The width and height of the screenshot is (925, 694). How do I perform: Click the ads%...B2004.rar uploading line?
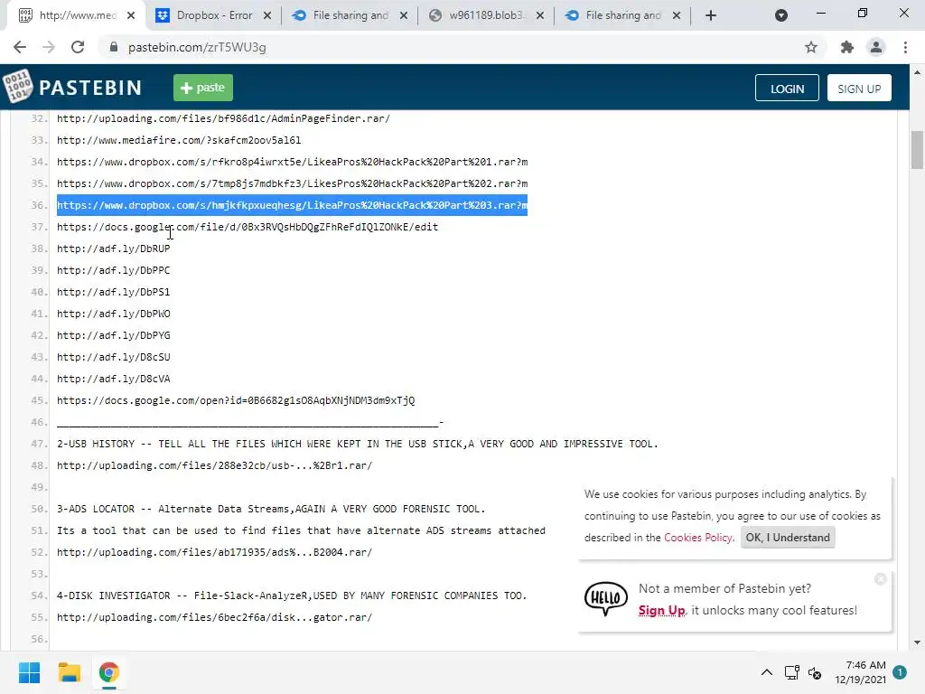coord(214,552)
